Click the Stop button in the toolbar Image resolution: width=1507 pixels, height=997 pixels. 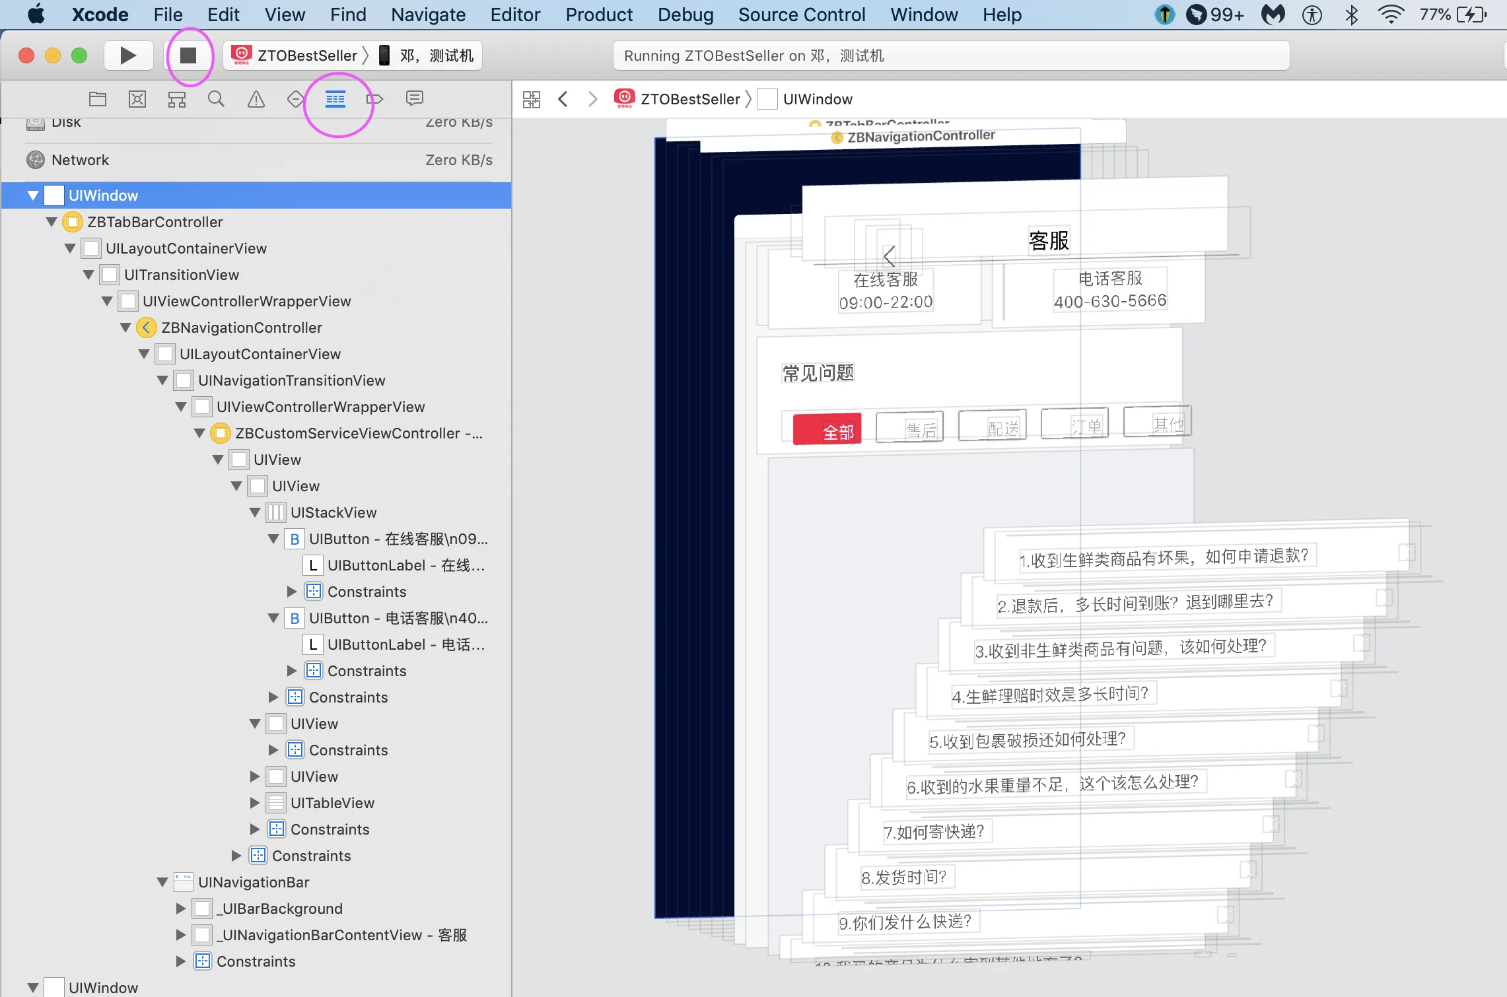pos(188,55)
